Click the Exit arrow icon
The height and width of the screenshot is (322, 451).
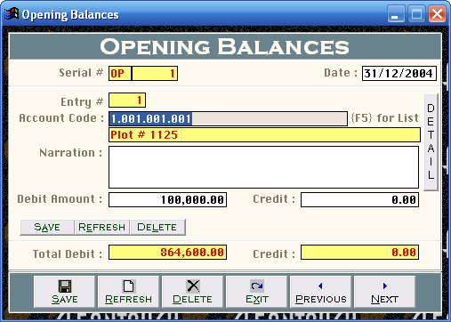(257, 286)
